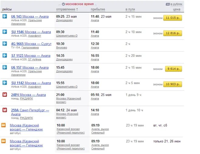Buy economy ticket for 10 903 р.

click(x=173, y=84)
